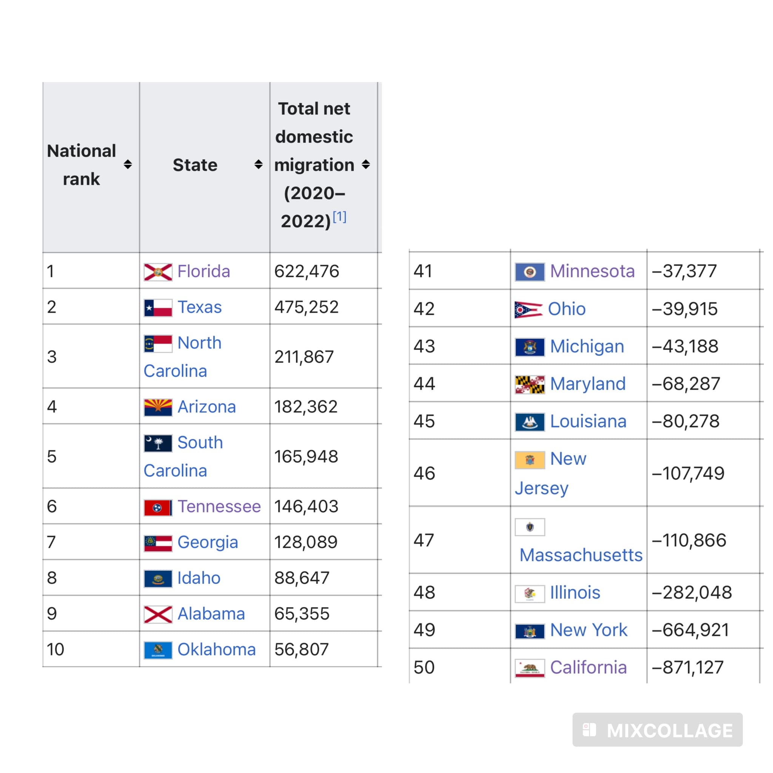Open the New York state link
Image resolution: width=773 pixels, height=773 pixels.
(588, 630)
